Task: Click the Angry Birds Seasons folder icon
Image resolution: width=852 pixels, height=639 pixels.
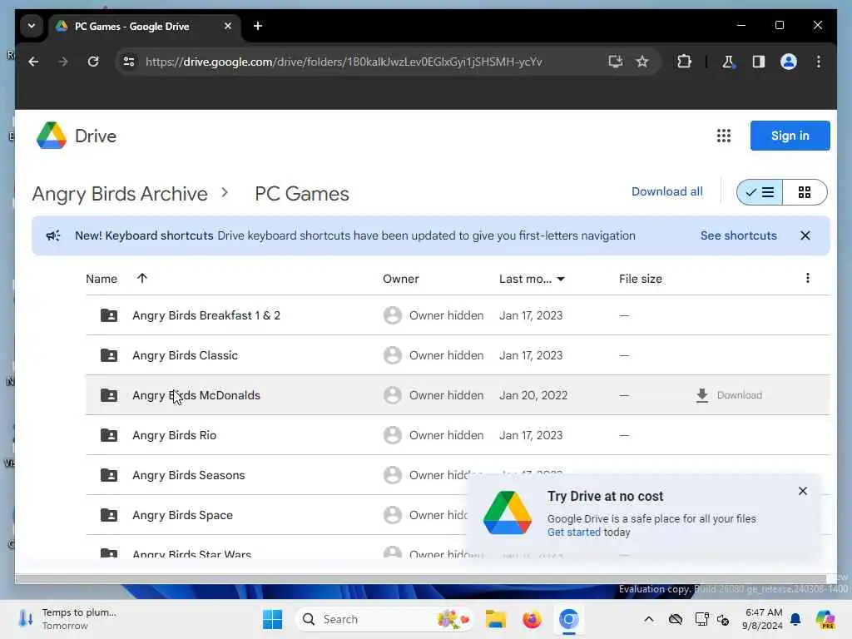Action: tap(109, 475)
